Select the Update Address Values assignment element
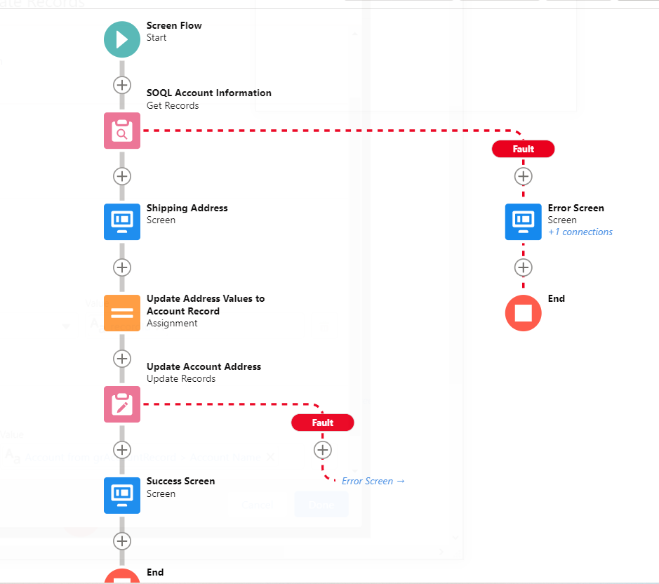This screenshot has width=659, height=584. tap(122, 313)
